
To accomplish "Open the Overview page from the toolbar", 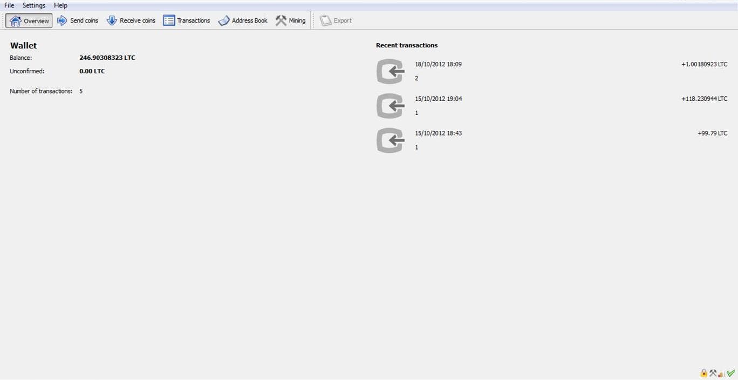I will (x=29, y=20).
